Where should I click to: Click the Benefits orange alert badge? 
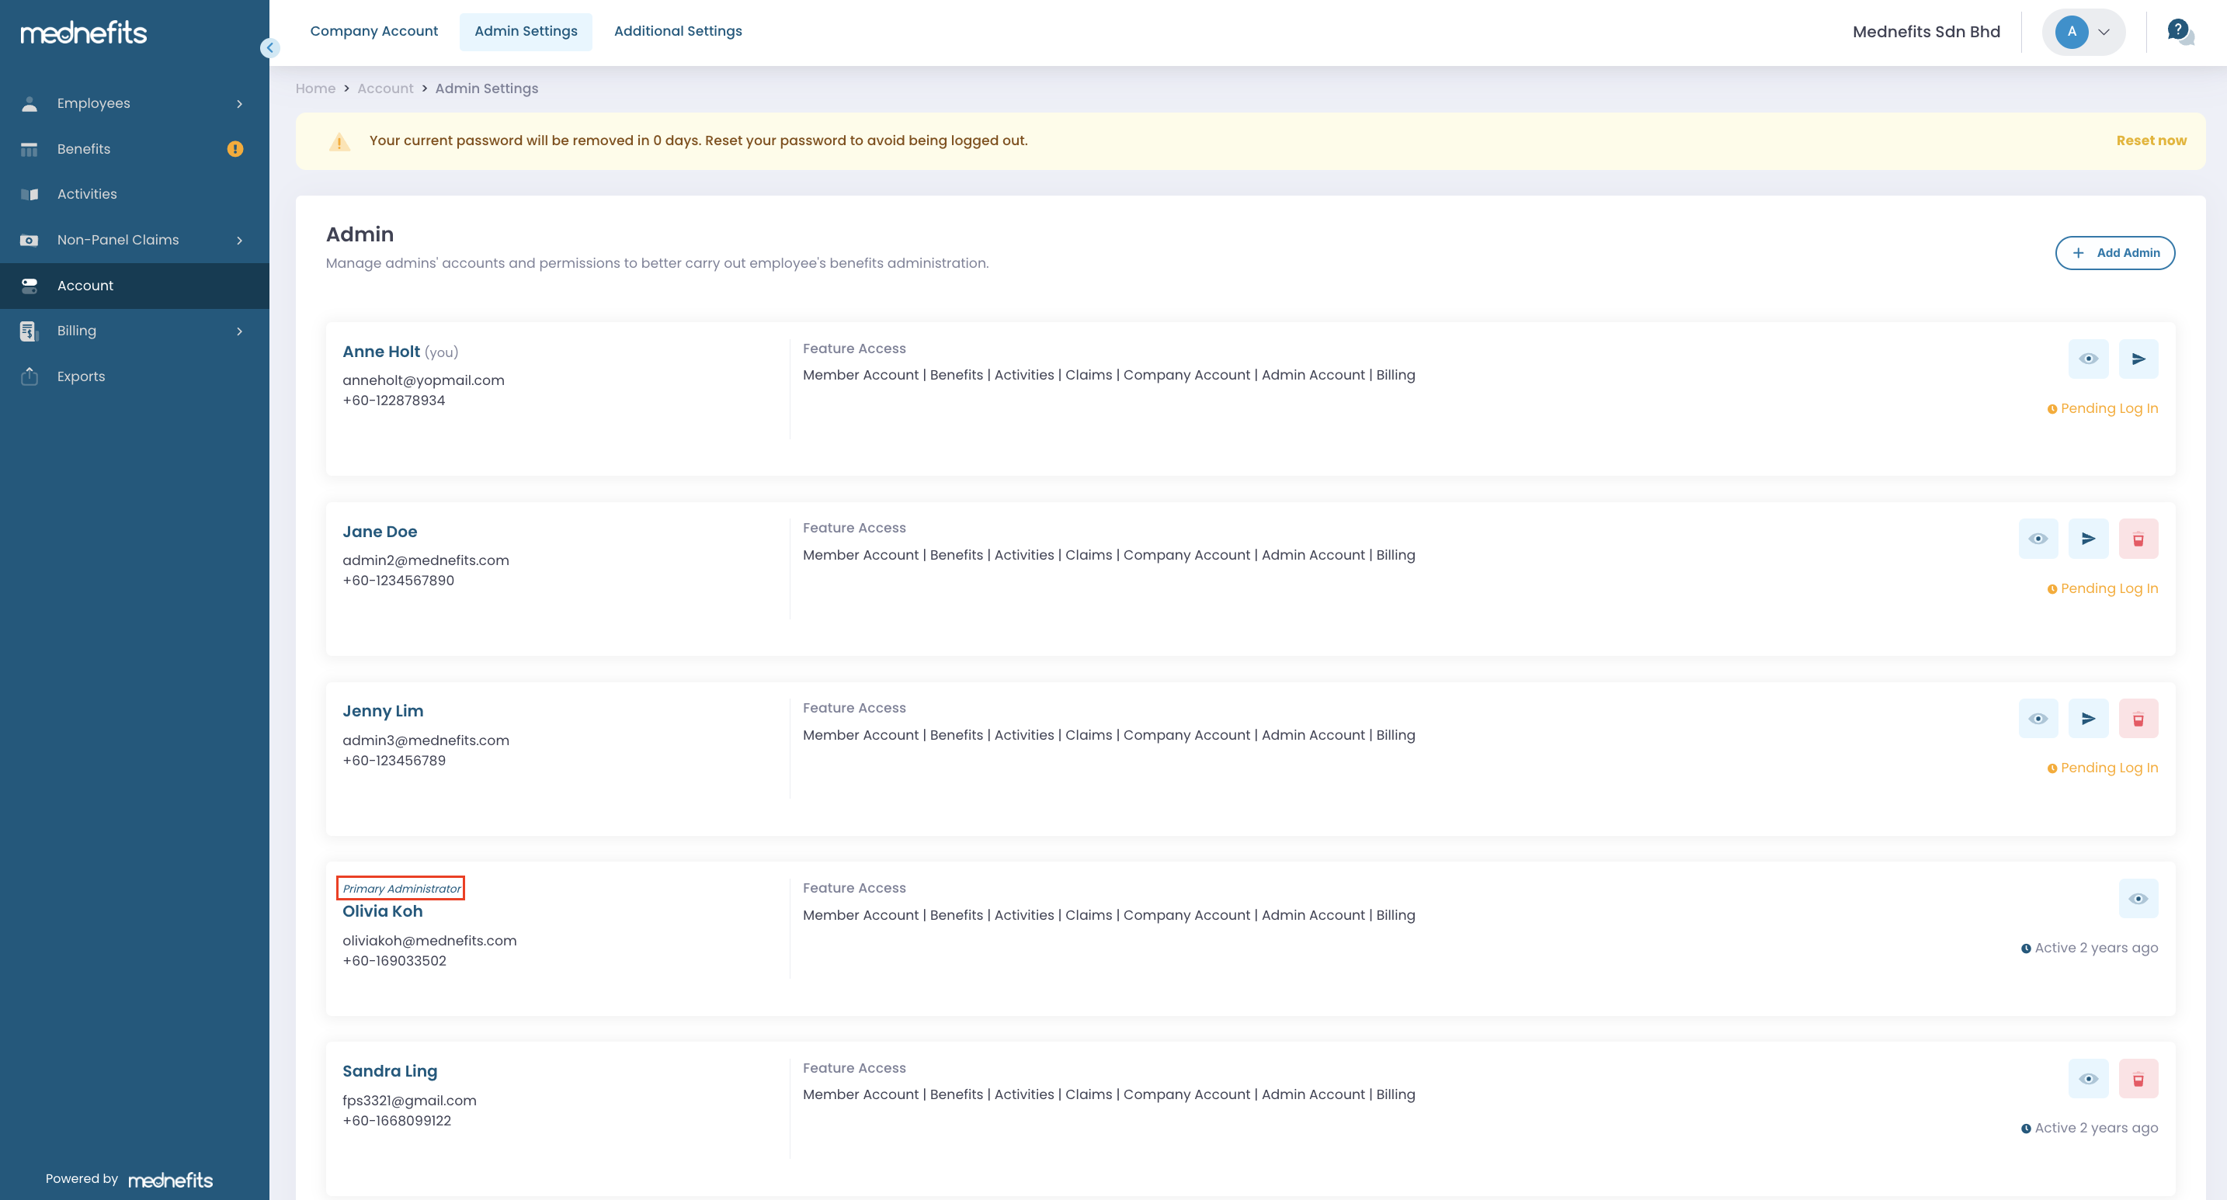coord(235,150)
